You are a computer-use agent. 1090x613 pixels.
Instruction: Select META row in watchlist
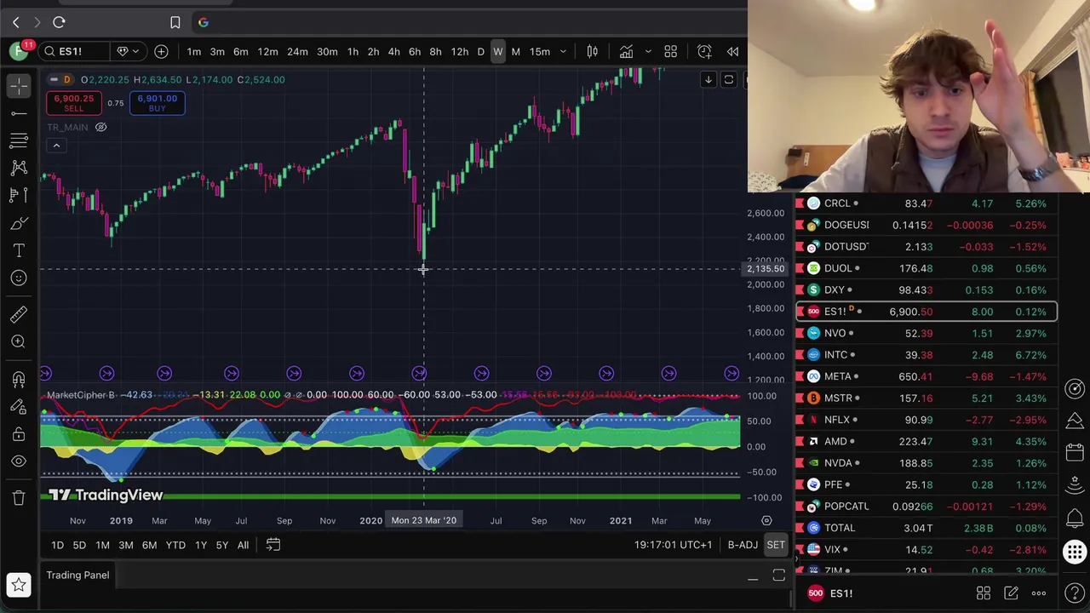pos(926,376)
